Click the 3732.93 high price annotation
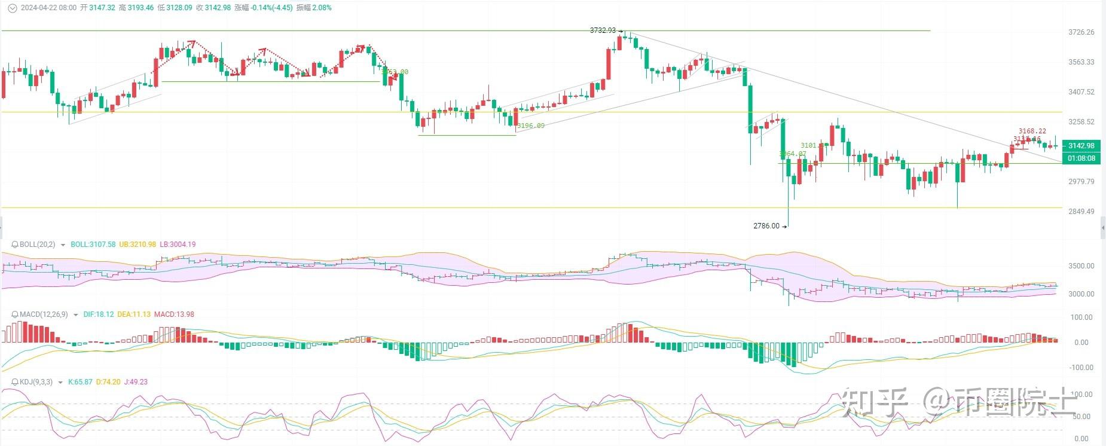The width and height of the screenshot is (1106, 446). tap(603, 30)
